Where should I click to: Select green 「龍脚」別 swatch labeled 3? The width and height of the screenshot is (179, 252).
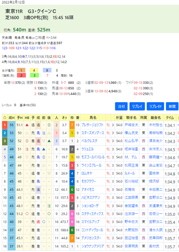coord(34,75)
